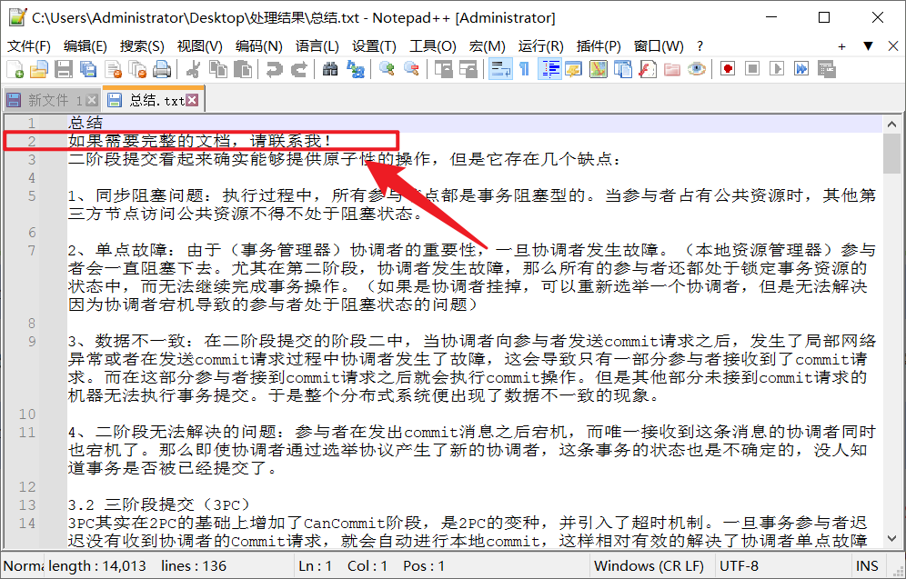Click the X button beside the ▼ arrow
906x579 pixels.
pos(892,46)
